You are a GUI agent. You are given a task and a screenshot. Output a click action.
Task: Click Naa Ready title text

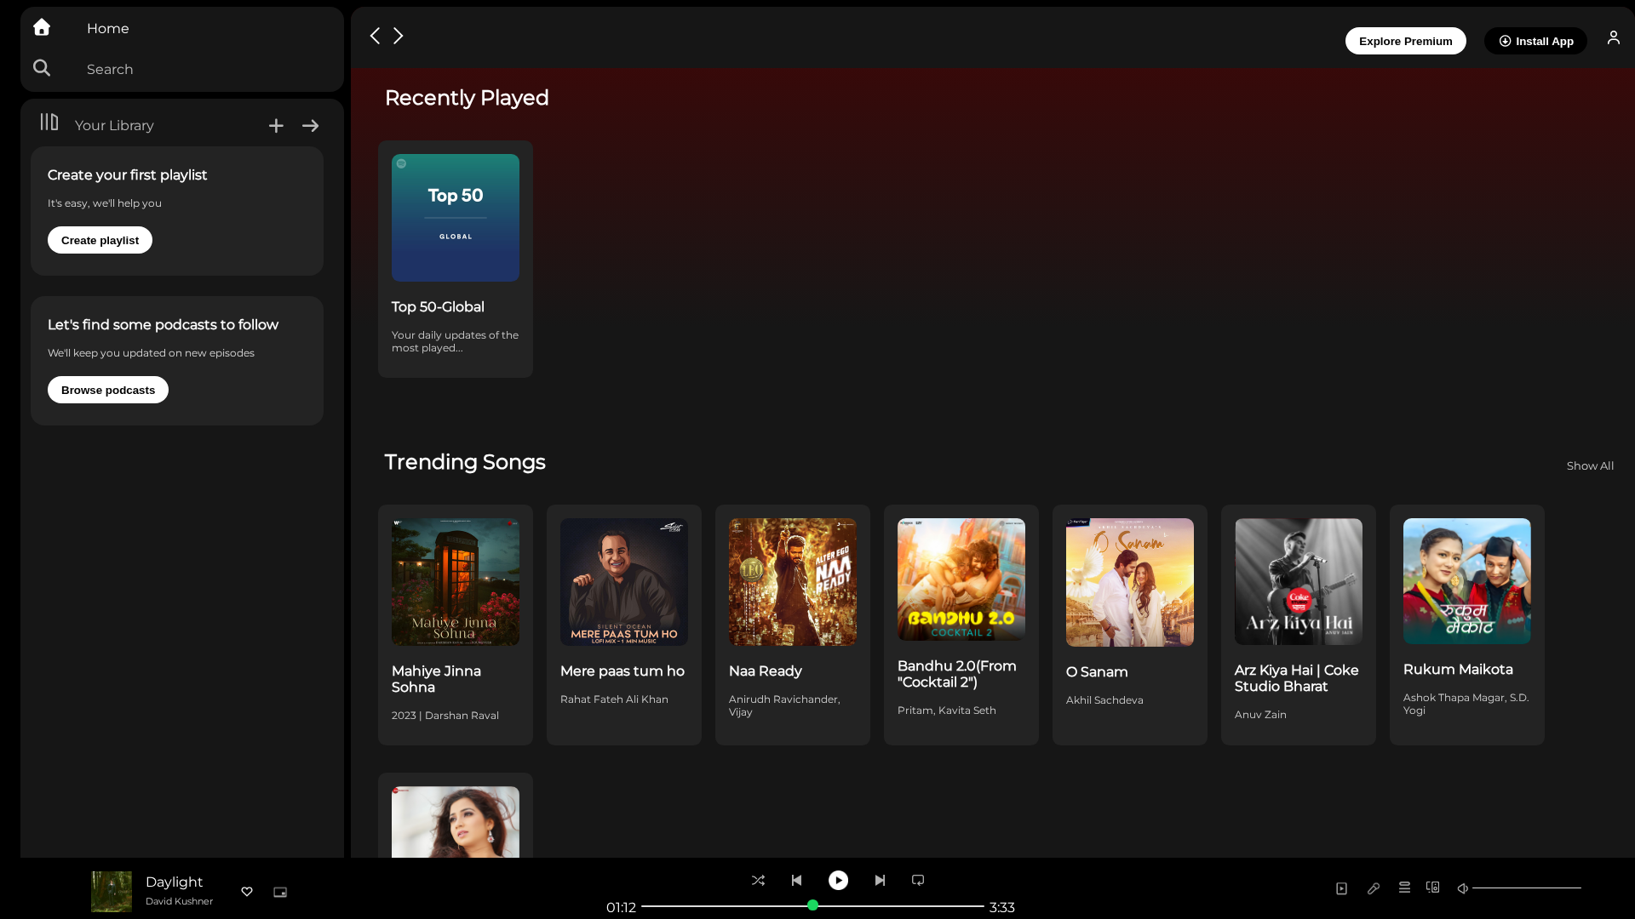pyautogui.click(x=765, y=671)
